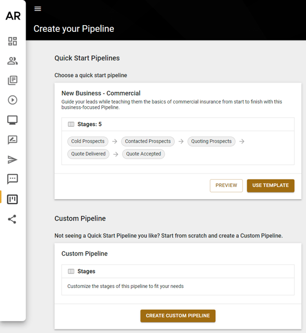Screen dimensions: 306x333
Task: Click the Use Template button
Action: click(271, 185)
